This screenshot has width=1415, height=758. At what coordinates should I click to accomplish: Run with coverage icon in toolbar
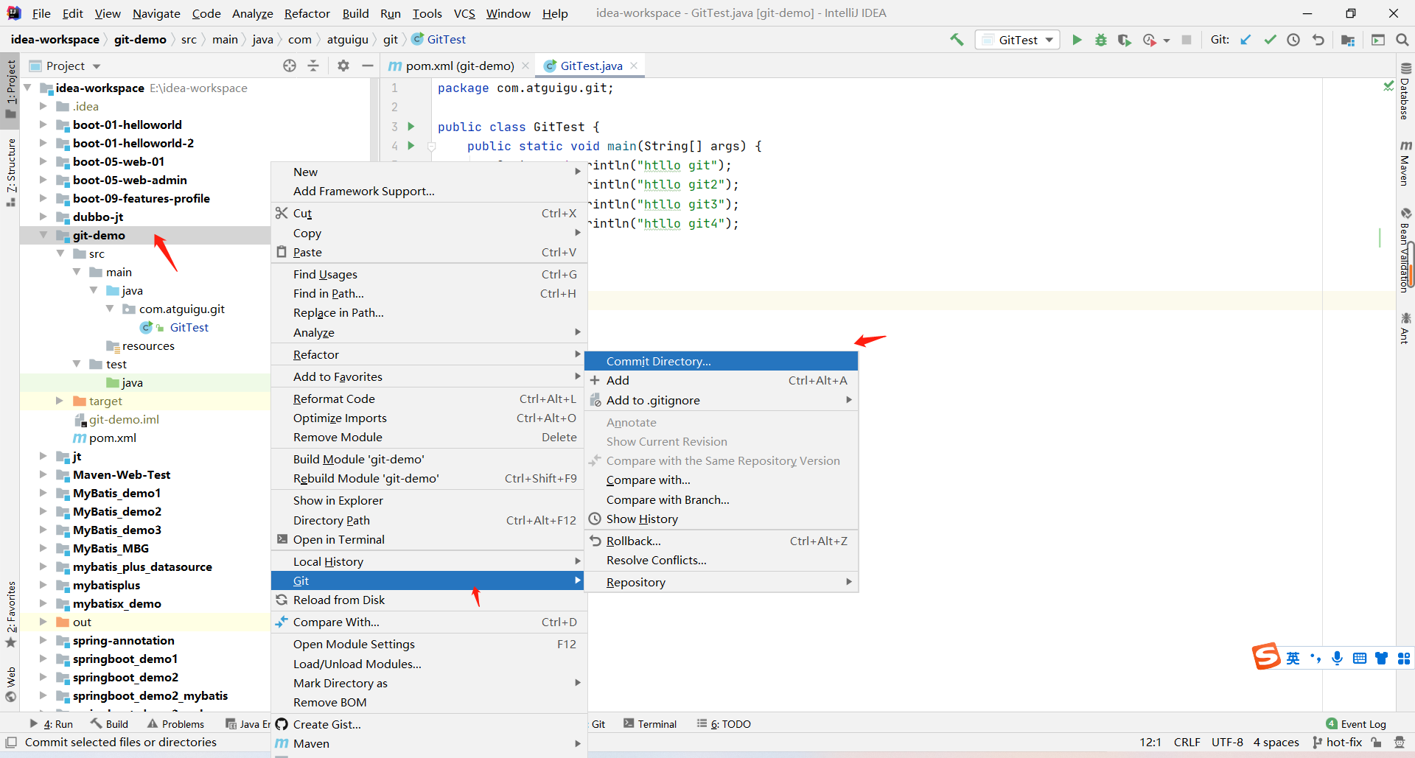coord(1125,40)
